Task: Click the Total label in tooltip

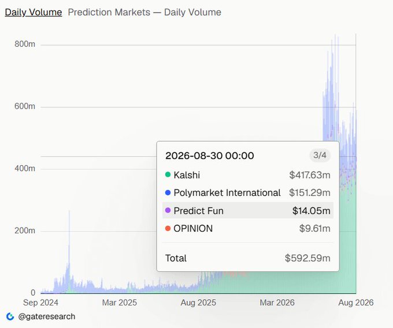Action: click(x=176, y=258)
